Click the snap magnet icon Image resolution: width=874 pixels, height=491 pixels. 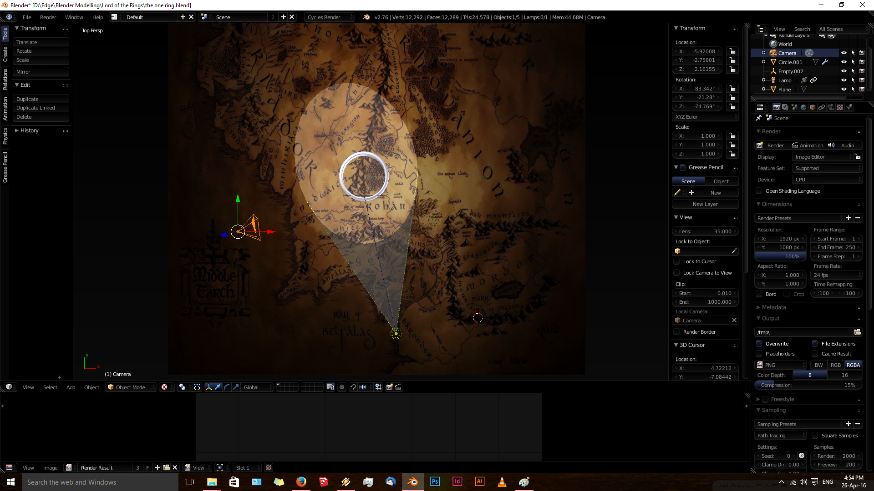click(353, 387)
